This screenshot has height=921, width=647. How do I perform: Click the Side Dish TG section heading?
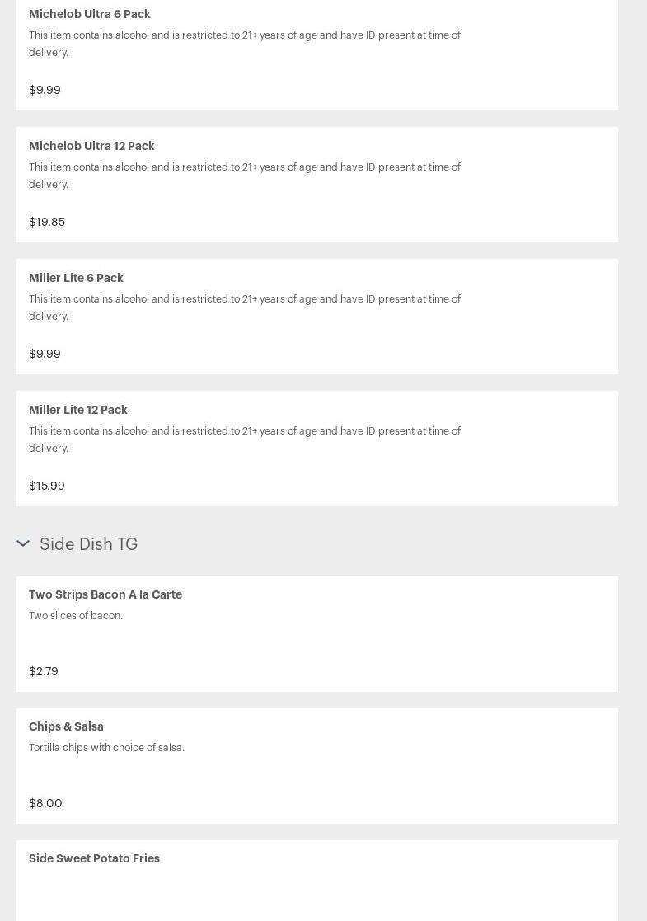[x=88, y=544]
